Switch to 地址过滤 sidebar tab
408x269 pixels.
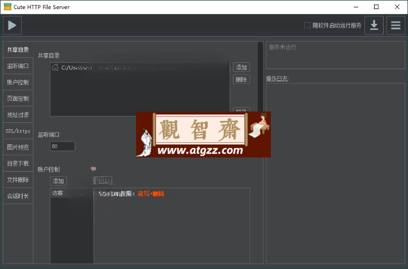click(18, 114)
